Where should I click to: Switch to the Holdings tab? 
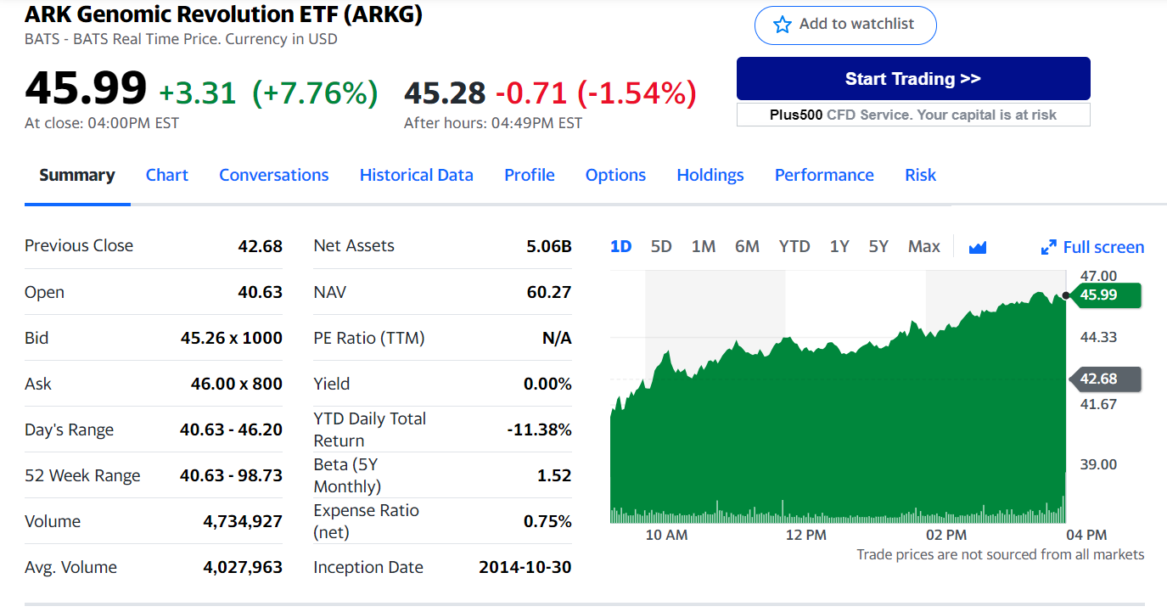[710, 175]
